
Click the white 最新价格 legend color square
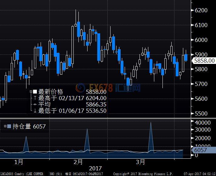(x=35, y=92)
